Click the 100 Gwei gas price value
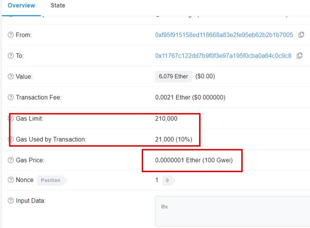This screenshot has width=310, height=228. (218, 160)
